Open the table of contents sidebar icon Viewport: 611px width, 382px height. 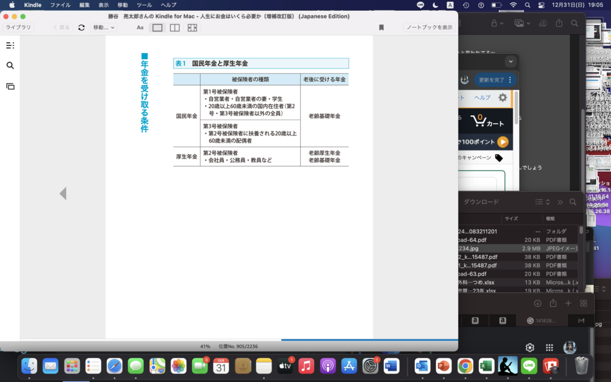click(x=10, y=45)
